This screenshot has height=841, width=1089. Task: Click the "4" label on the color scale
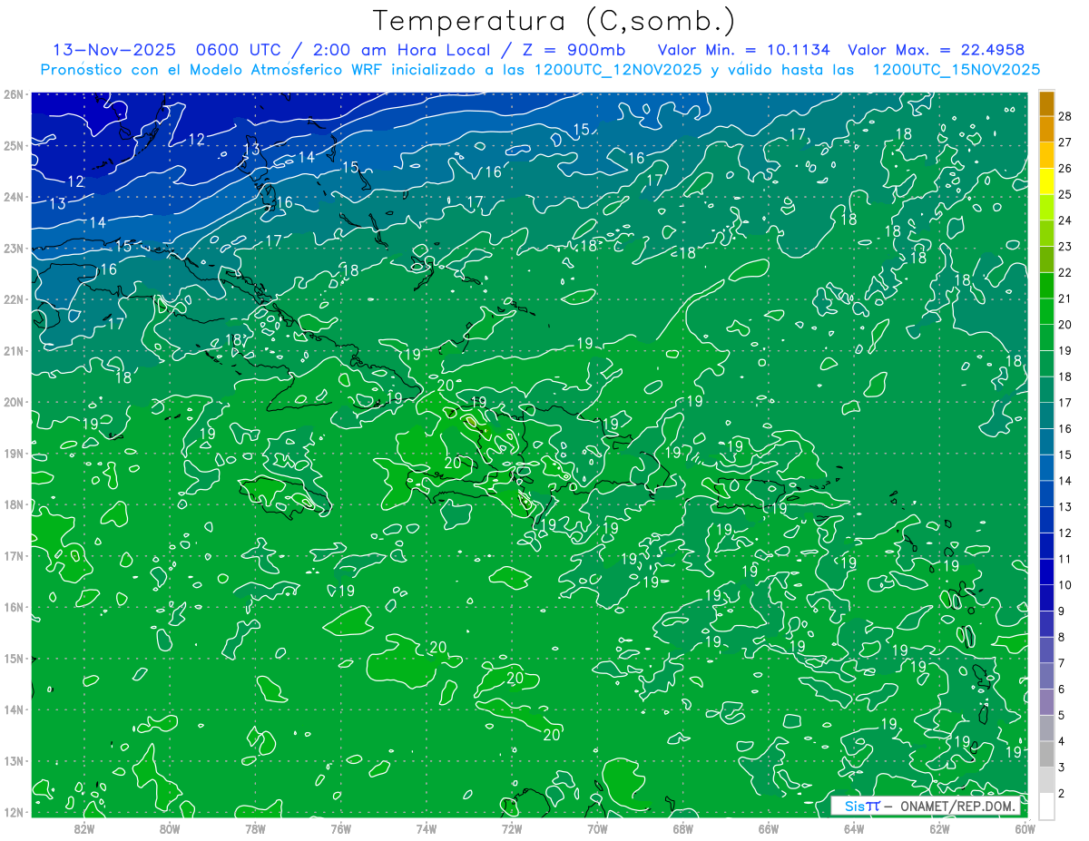(x=1062, y=741)
